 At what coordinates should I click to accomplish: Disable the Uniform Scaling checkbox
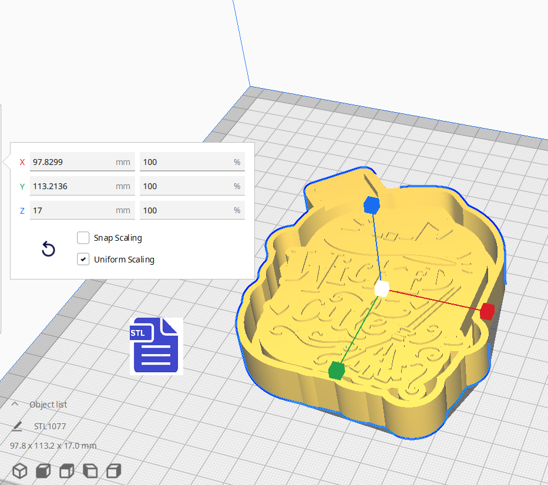(x=83, y=259)
